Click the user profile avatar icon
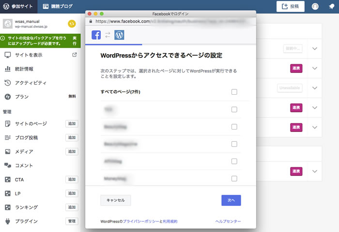The width and height of the screenshot is (339, 232). pos(315,7)
